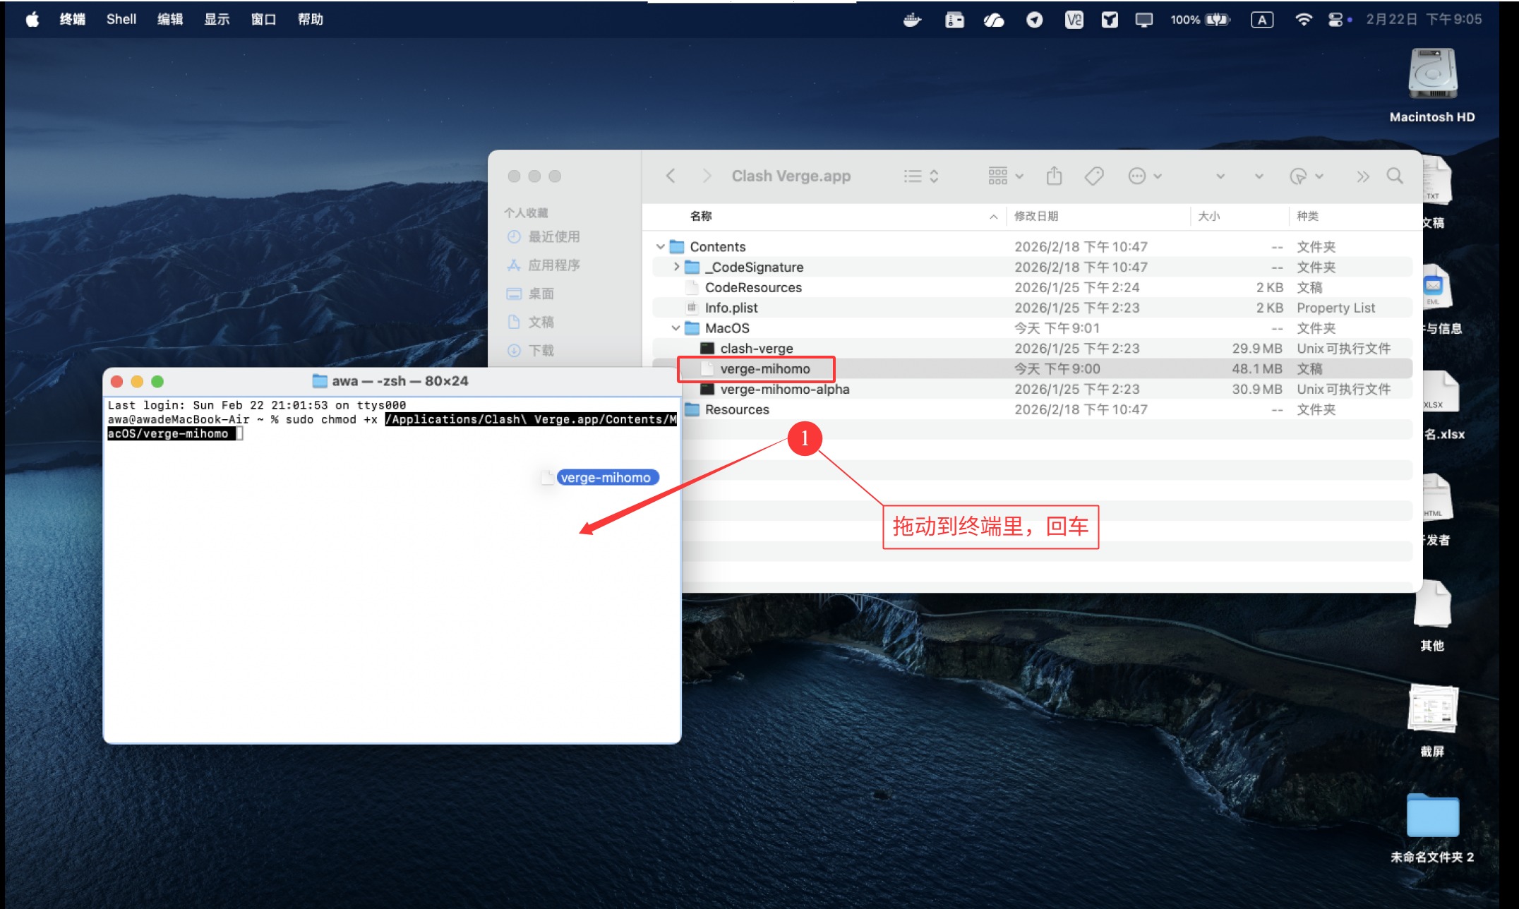
Task: Click the cloud sync menu bar icon
Action: point(994,20)
